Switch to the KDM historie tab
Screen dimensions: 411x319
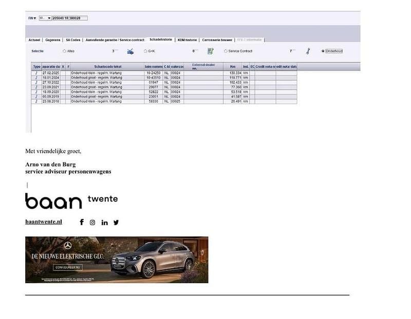[x=187, y=39]
